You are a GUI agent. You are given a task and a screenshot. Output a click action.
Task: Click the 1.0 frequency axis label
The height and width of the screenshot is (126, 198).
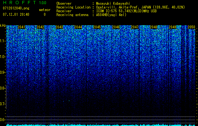(3, 57)
